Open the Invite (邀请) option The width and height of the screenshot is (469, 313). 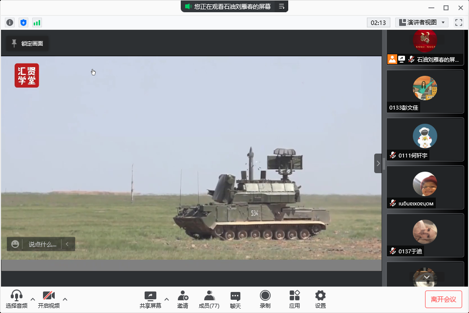tap(183, 299)
